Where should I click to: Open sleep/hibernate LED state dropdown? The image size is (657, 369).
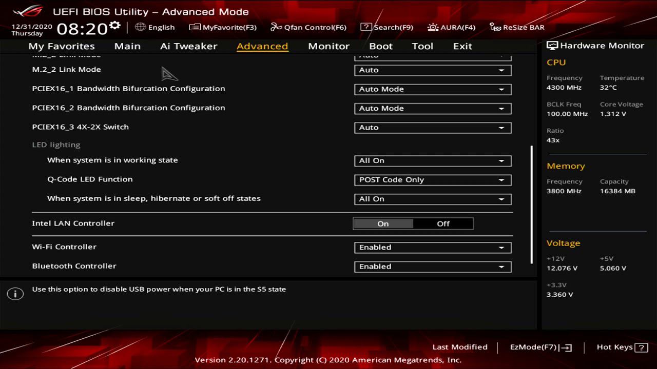(433, 199)
